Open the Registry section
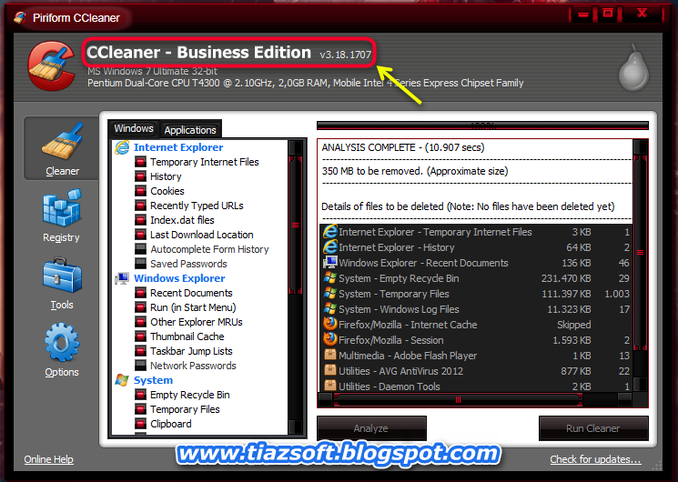 pos(61,216)
